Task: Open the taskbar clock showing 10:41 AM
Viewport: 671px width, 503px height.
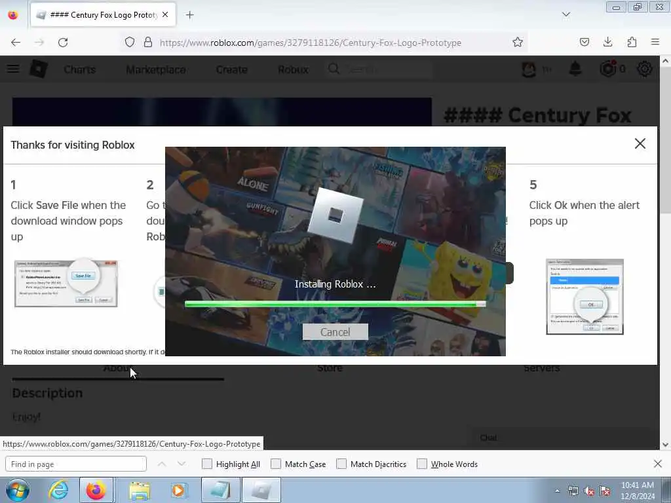Action: (637, 491)
